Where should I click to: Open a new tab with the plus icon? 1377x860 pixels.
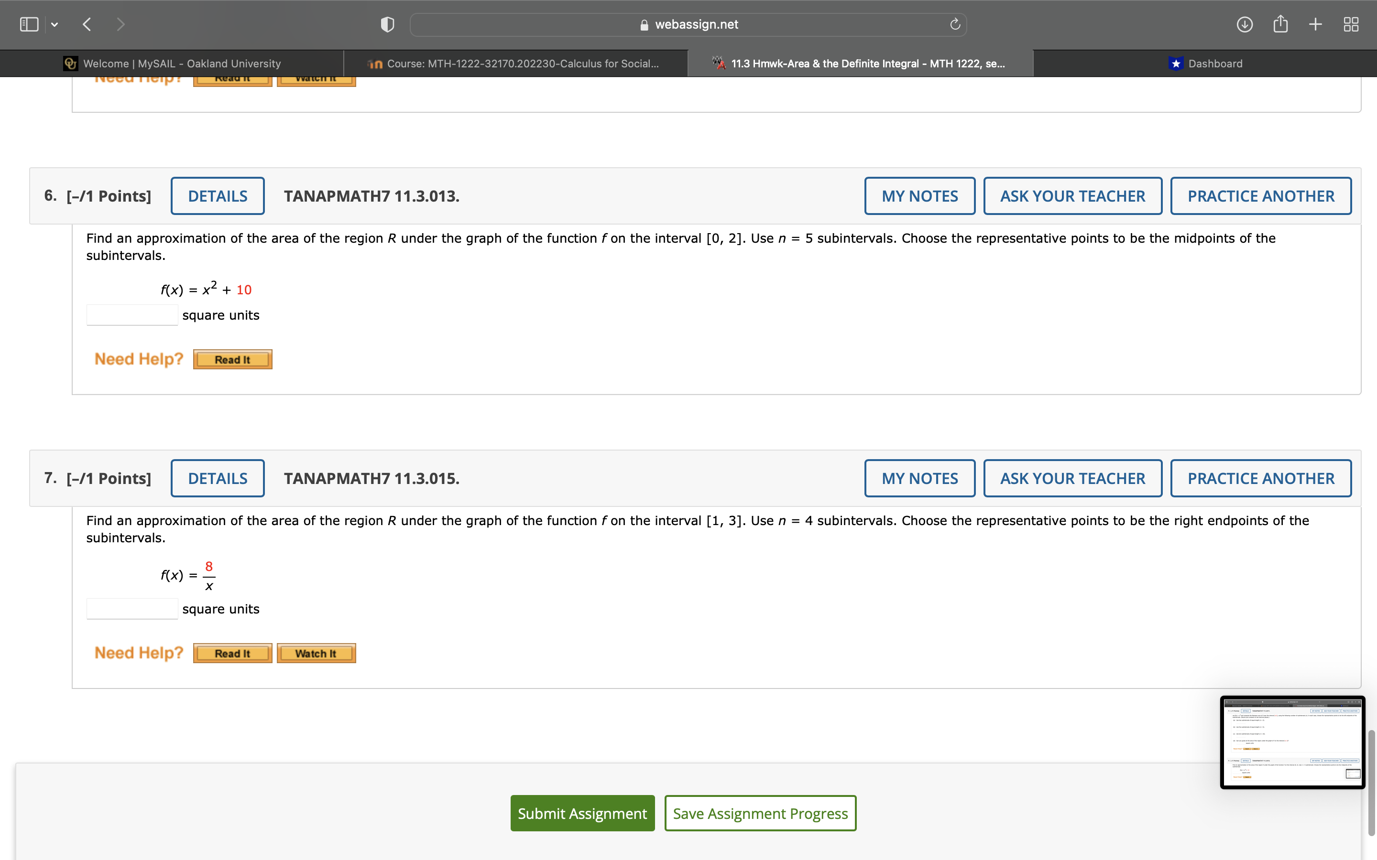click(1315, 24)
